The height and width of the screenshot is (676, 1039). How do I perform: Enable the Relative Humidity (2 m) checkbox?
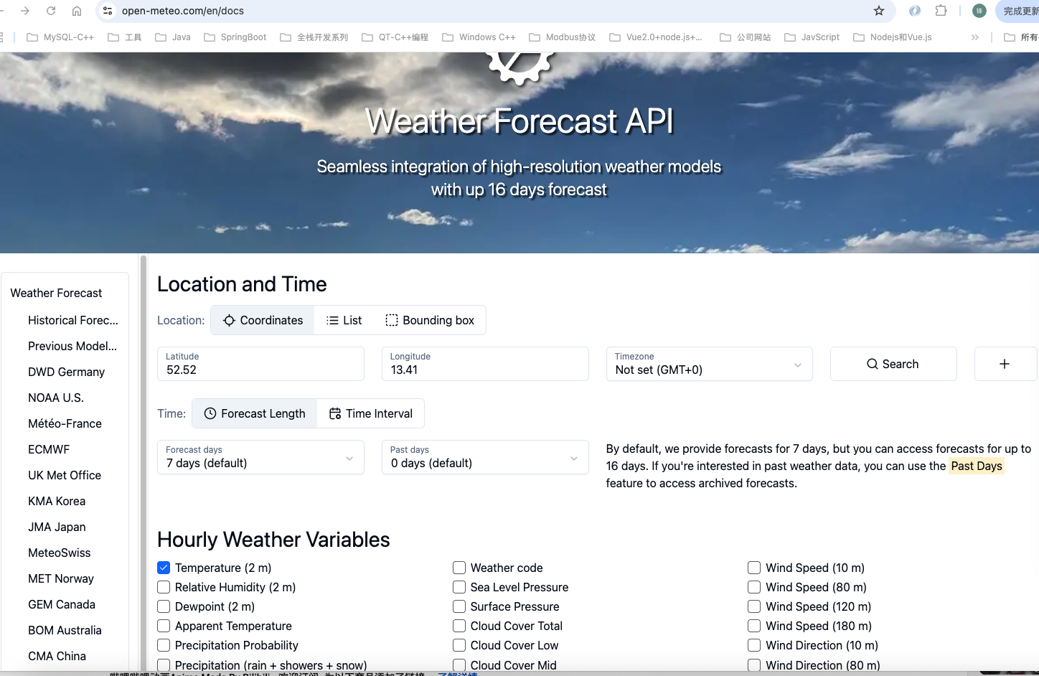(164, 587)
